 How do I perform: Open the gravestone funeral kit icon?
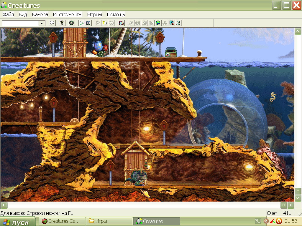click(178, 23)
